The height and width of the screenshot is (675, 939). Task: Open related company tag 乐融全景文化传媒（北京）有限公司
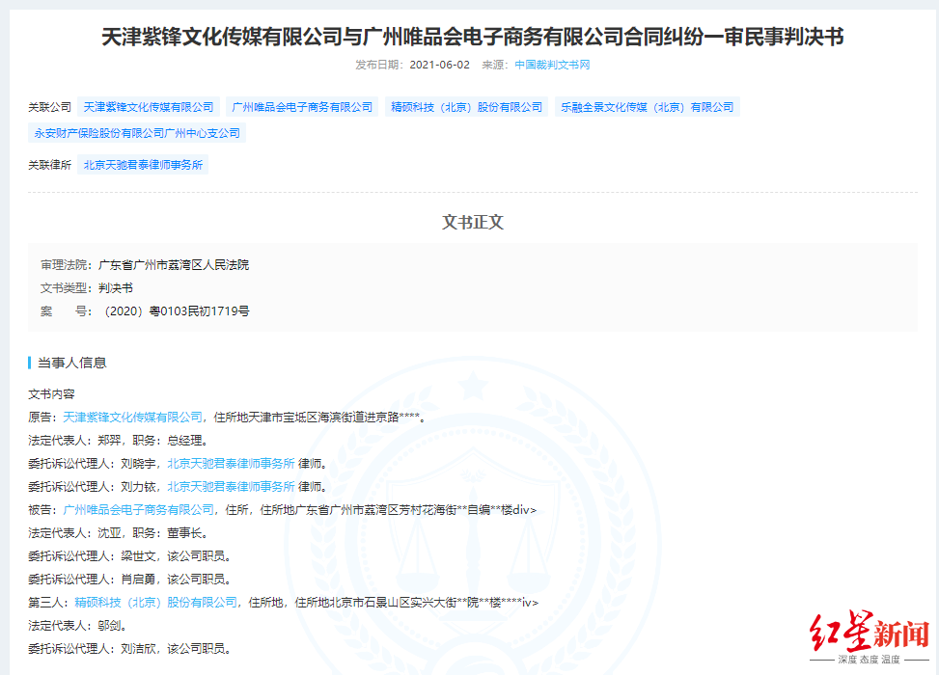coord(648,107)
